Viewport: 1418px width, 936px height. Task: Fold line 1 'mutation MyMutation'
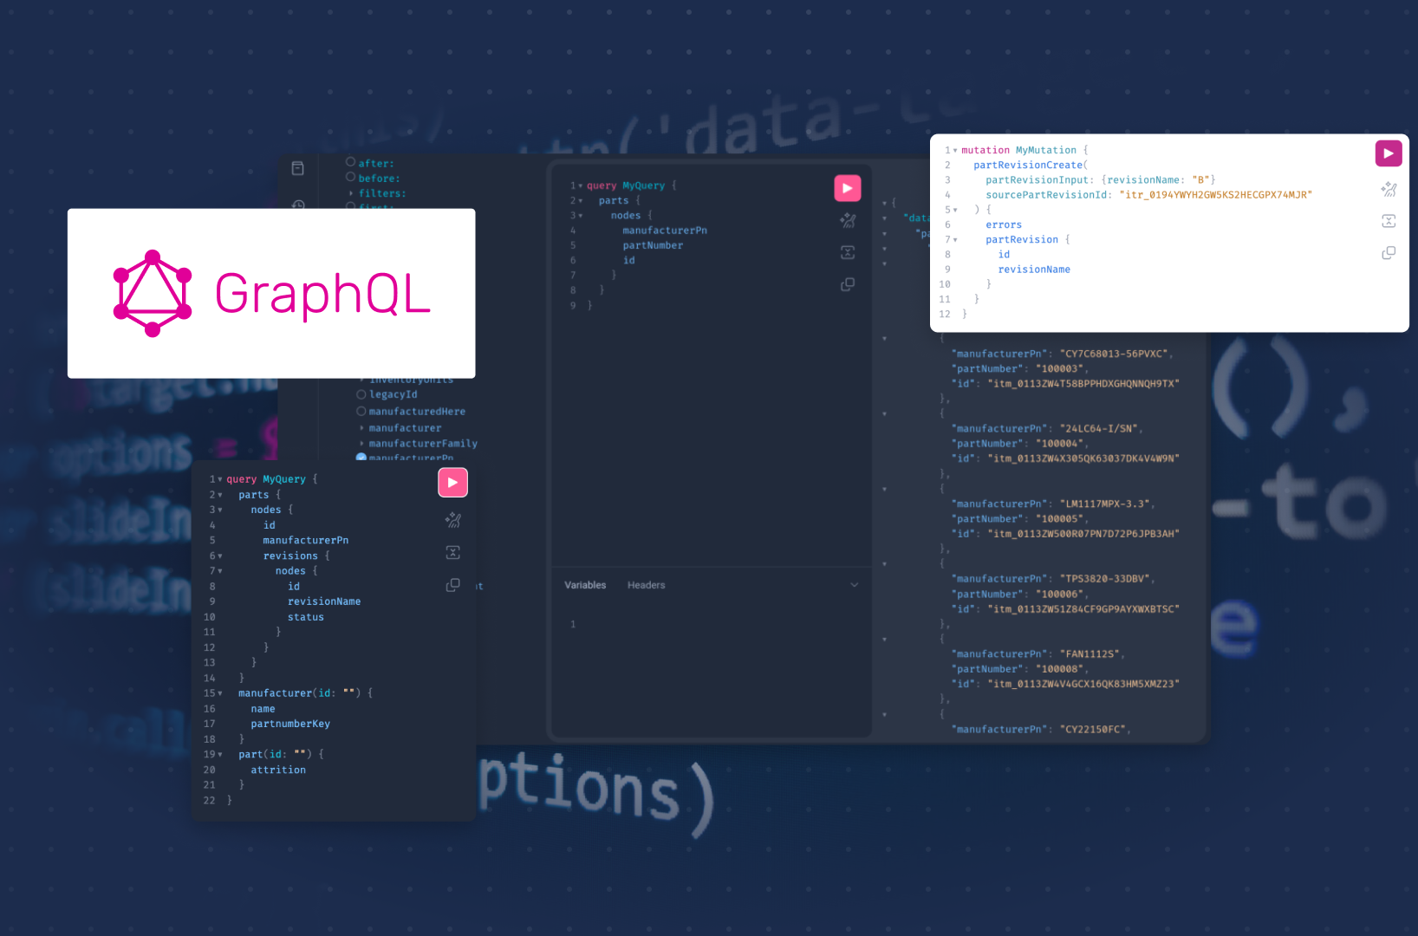click(955, 150)
